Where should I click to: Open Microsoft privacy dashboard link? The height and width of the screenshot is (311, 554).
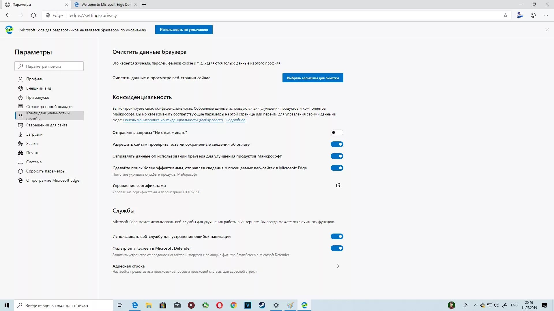click(x=173, y=120)
